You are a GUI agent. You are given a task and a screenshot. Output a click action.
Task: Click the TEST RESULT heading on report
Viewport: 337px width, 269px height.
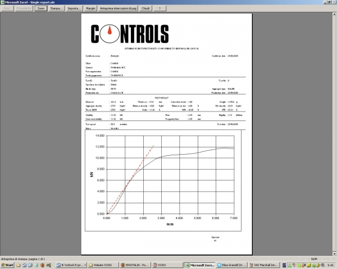(161, 98)
